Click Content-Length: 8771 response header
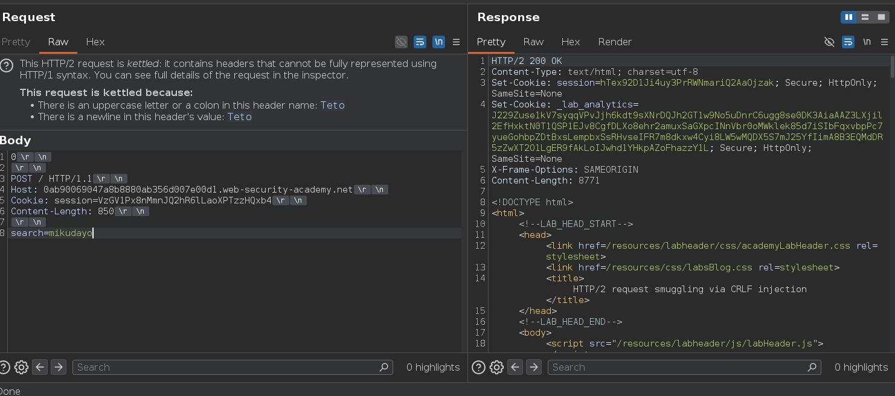Screen dimensions: 895x396 (545, 180)
